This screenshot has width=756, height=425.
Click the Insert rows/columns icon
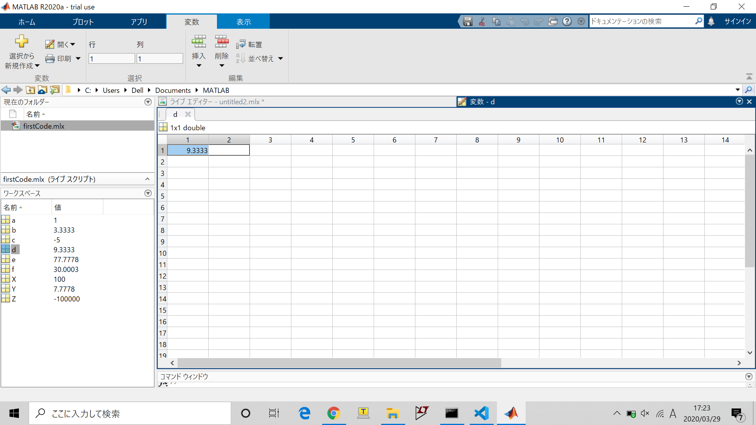point(199,41)
